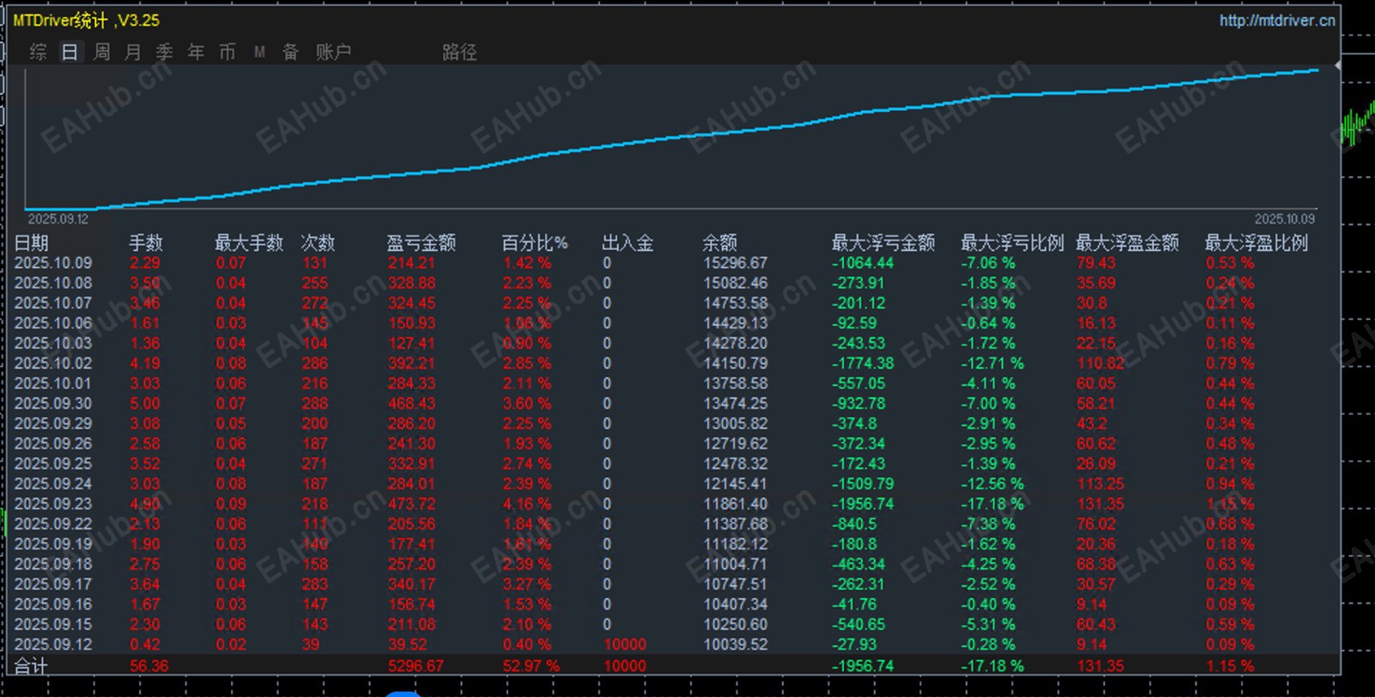Click the 余额 column header
The width and height of the screenshot is (1375, 697).
(x=720, y=243)
